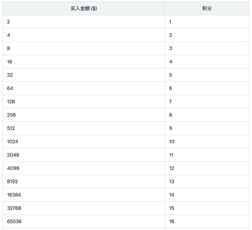Select the buy-in amount cell 128

84,102
